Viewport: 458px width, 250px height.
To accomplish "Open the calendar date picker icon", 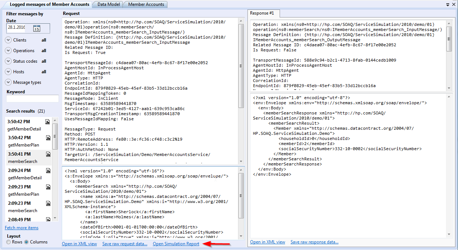I will point(37,28).
